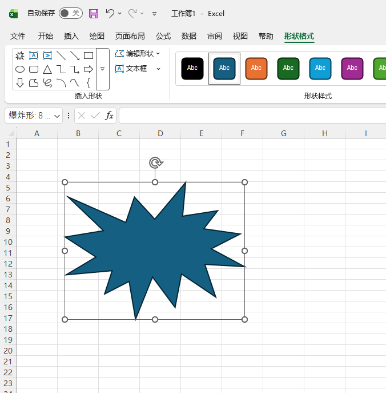Select the curve shape
The height and width of the screenshot is (393, 386).
click(x=75, y=83)
